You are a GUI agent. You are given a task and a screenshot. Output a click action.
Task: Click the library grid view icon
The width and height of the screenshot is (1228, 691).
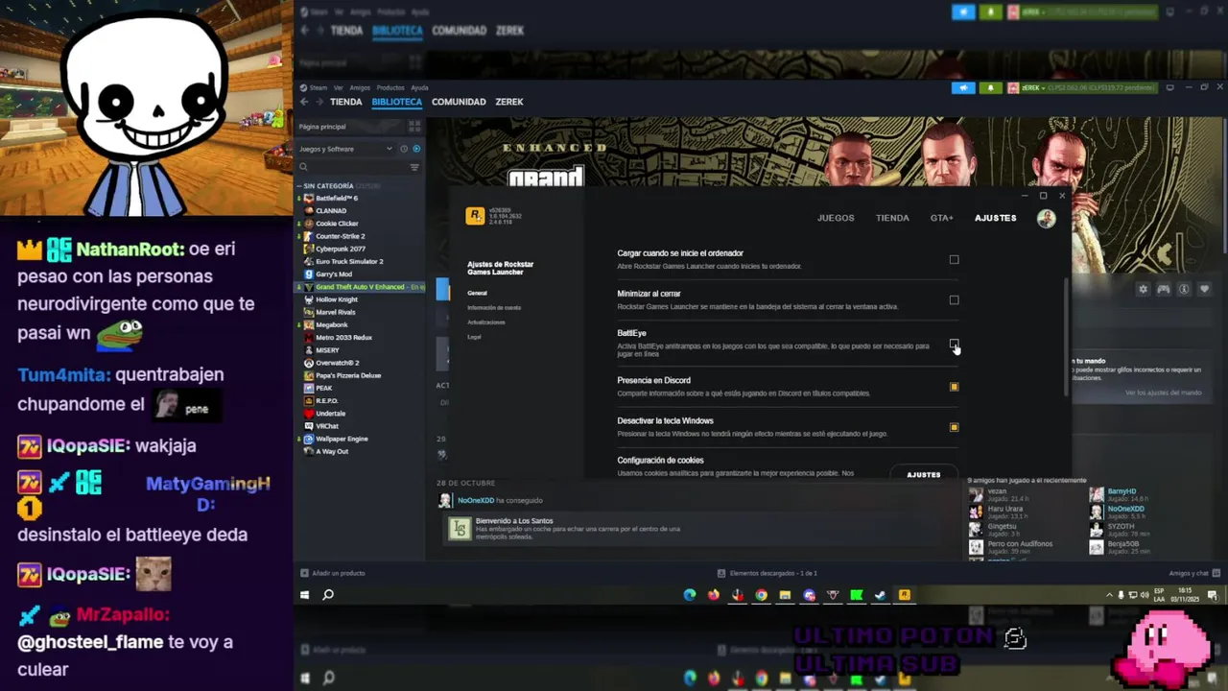pos(414,126)
